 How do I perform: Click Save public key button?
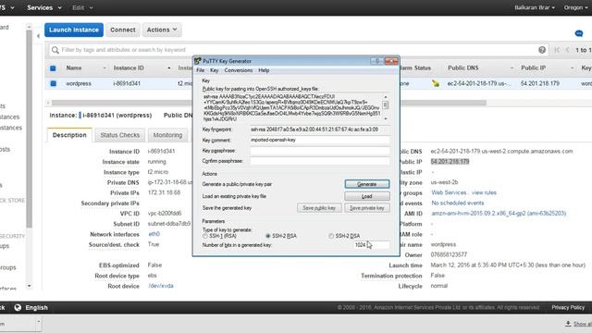pos(319,208)
